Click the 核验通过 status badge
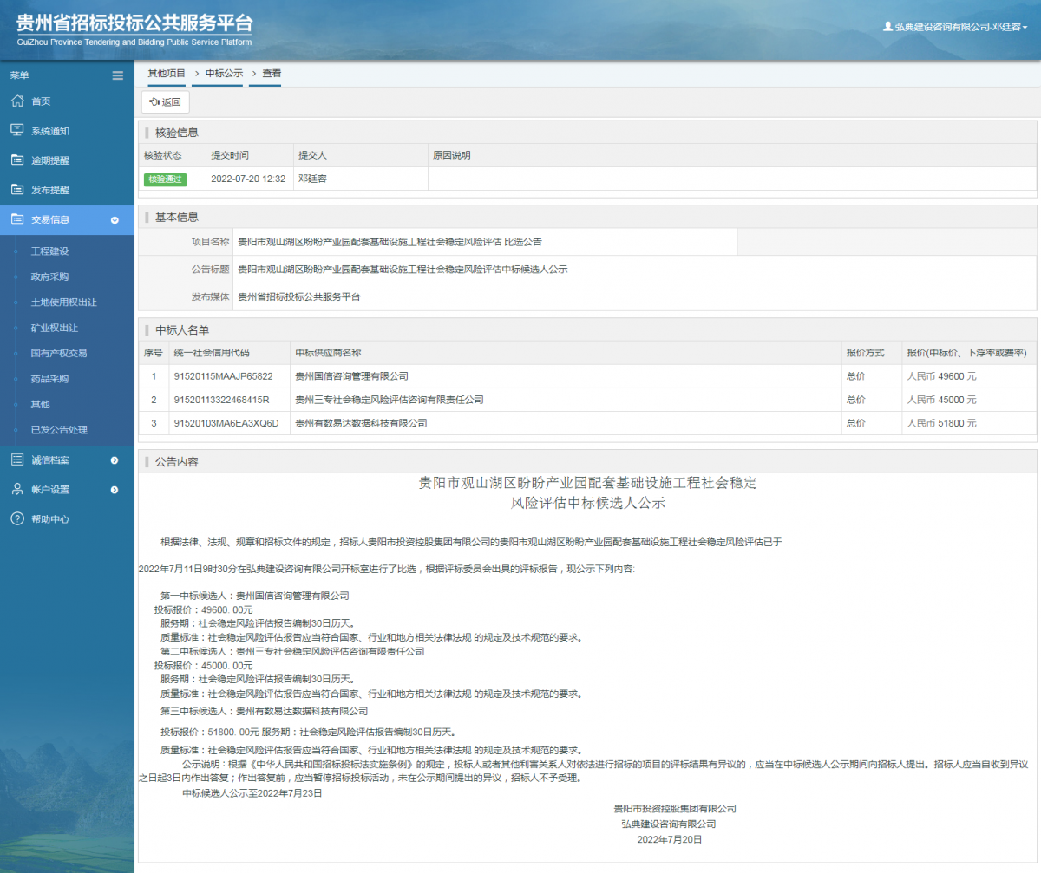This screenshot has height=873, width=1041. (x=166, y=179)
